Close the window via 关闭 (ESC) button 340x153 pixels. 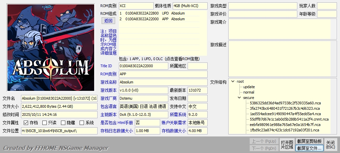[331, 144]
